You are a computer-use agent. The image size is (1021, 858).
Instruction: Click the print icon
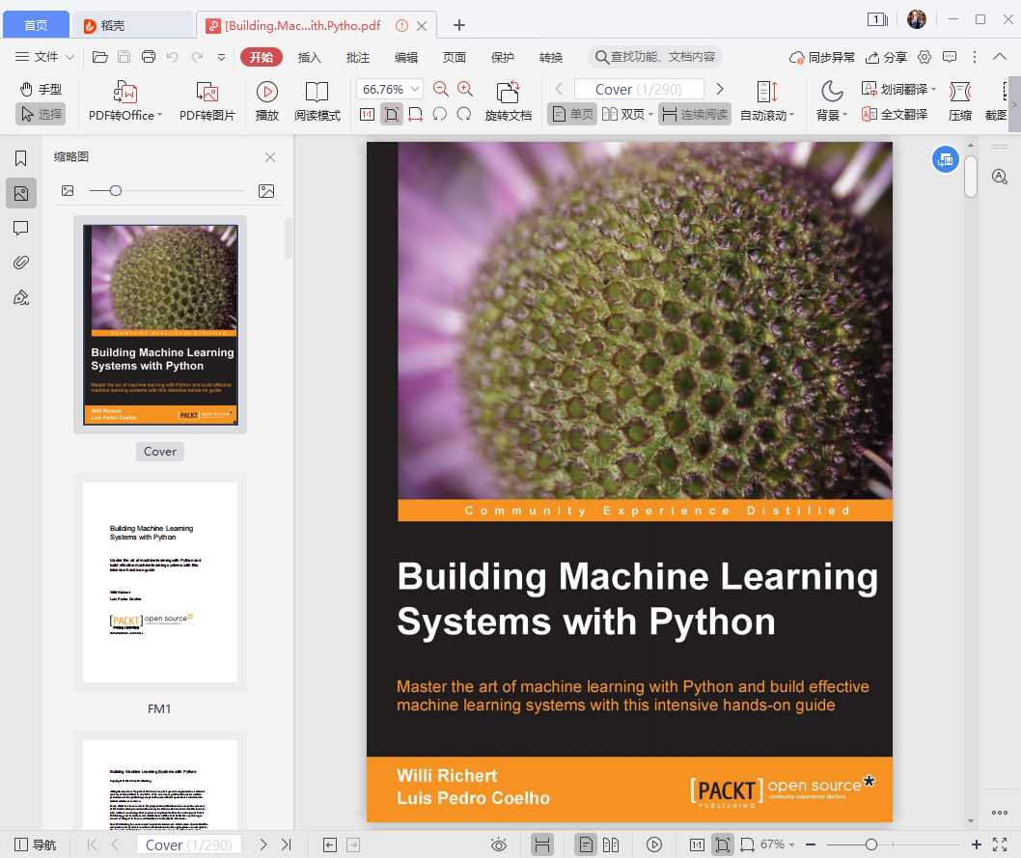[x=149, y=57]
